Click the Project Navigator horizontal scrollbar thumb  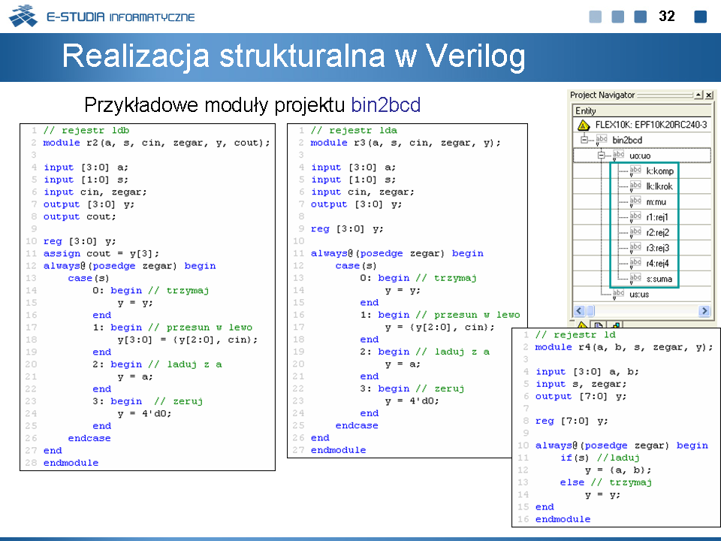(x=590, y=310)
